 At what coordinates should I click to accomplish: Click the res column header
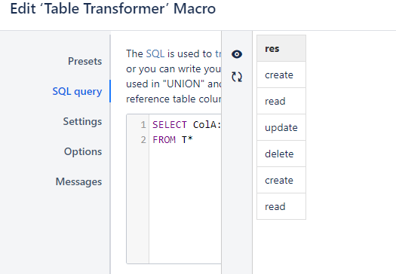281,48
